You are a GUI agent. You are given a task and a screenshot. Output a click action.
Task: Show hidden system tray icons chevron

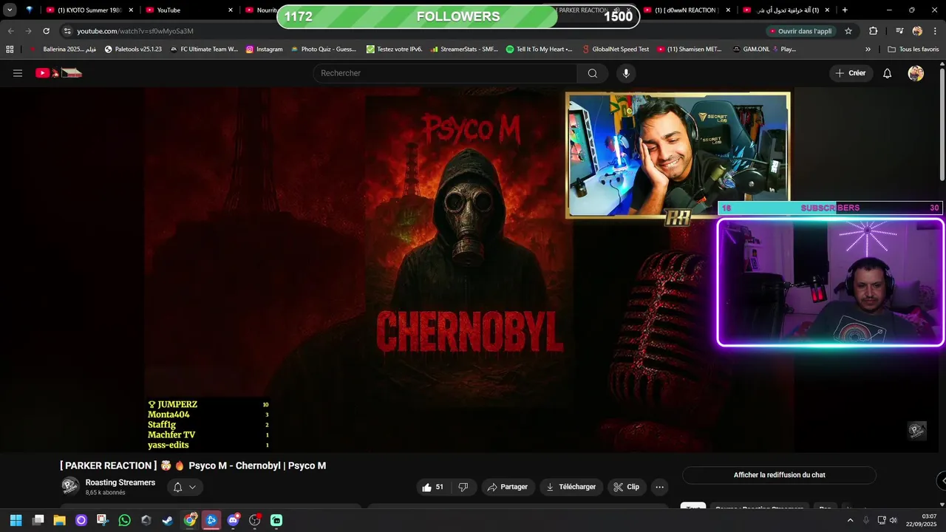pyautogui.click(x=850, y=520)
